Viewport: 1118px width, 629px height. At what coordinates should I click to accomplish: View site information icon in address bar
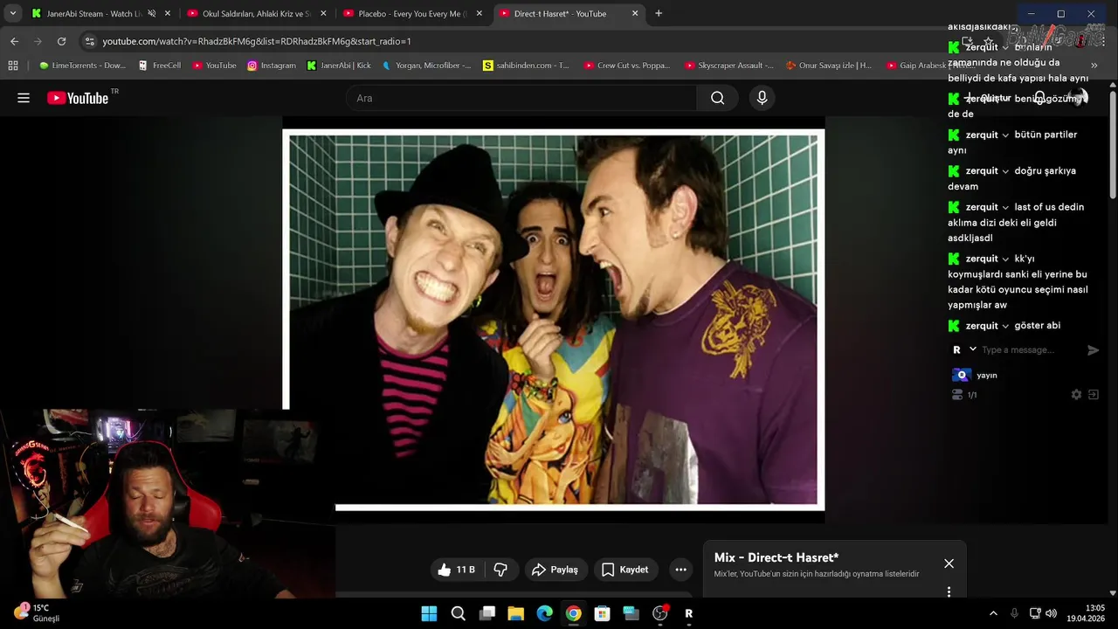point(89,41)
